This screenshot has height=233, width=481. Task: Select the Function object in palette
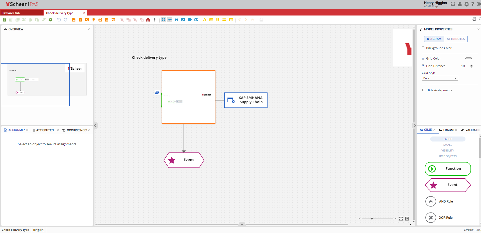[x=448, y=169]
